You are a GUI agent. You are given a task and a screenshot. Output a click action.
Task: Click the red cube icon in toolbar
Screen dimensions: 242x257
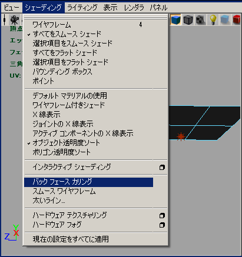237,19
